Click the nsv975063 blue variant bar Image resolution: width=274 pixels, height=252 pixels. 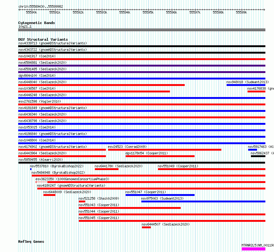[203, 201]
